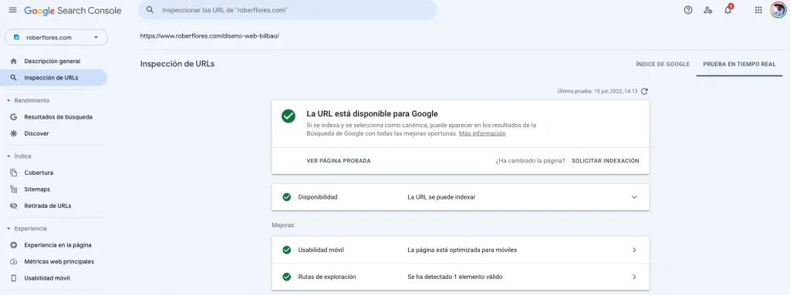Image resolution: width=790 pixels, height=295 pixels.
Task: Click the crossed eye icon beside Retirada de URLs
Action: [x=14, y=206]
